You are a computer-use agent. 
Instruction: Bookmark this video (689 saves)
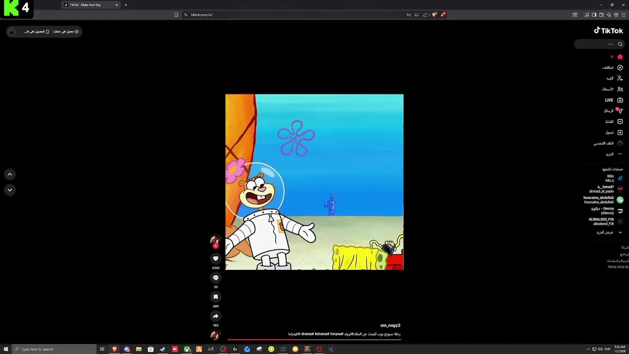click(215, 297)
